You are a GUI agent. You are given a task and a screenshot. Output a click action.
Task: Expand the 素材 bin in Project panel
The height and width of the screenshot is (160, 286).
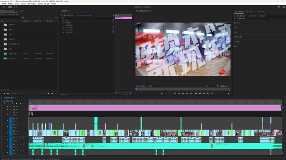1,30
